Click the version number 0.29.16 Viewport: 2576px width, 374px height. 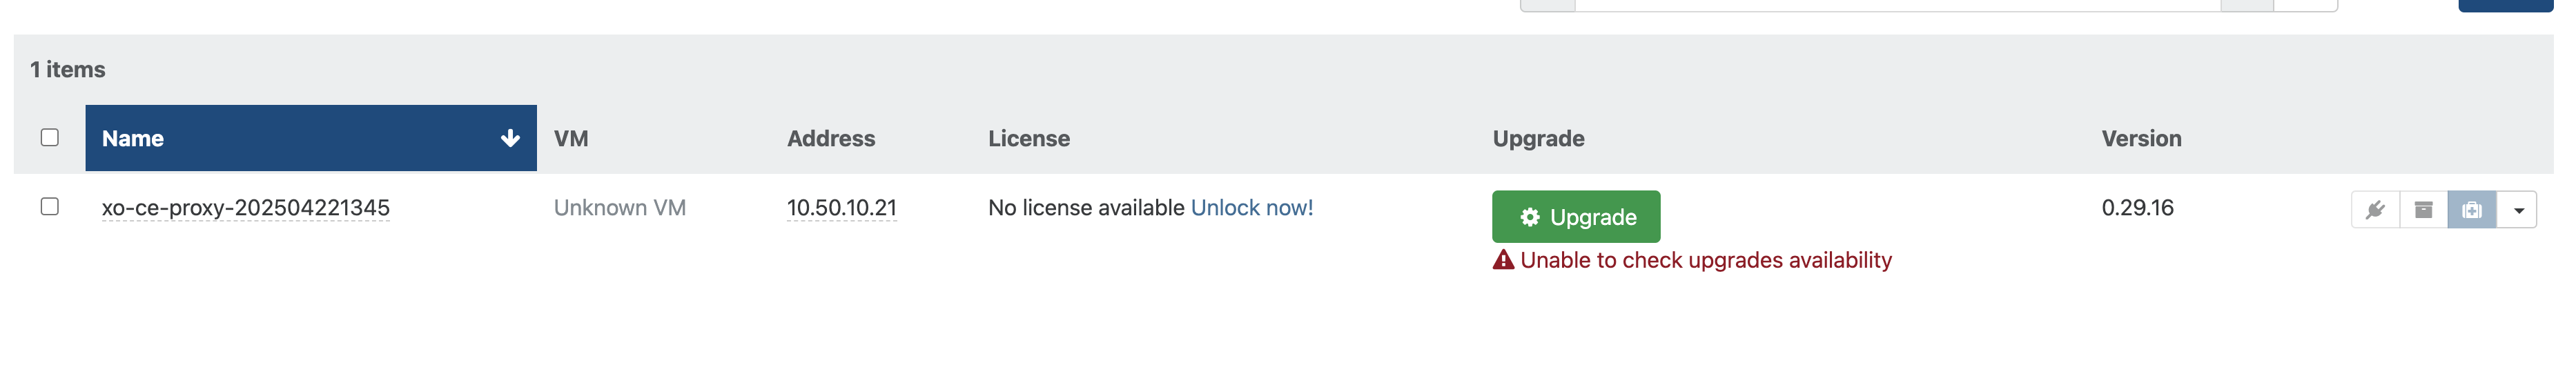coord(2137,208)
